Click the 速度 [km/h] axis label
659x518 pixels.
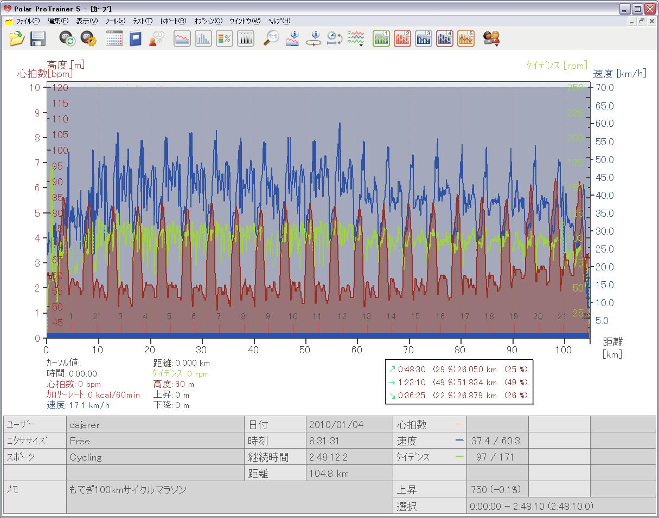[620, 74]
